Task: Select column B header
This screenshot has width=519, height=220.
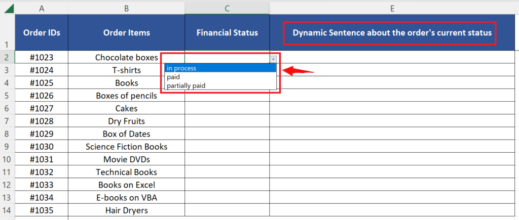Action: click(x=126, y=9)
